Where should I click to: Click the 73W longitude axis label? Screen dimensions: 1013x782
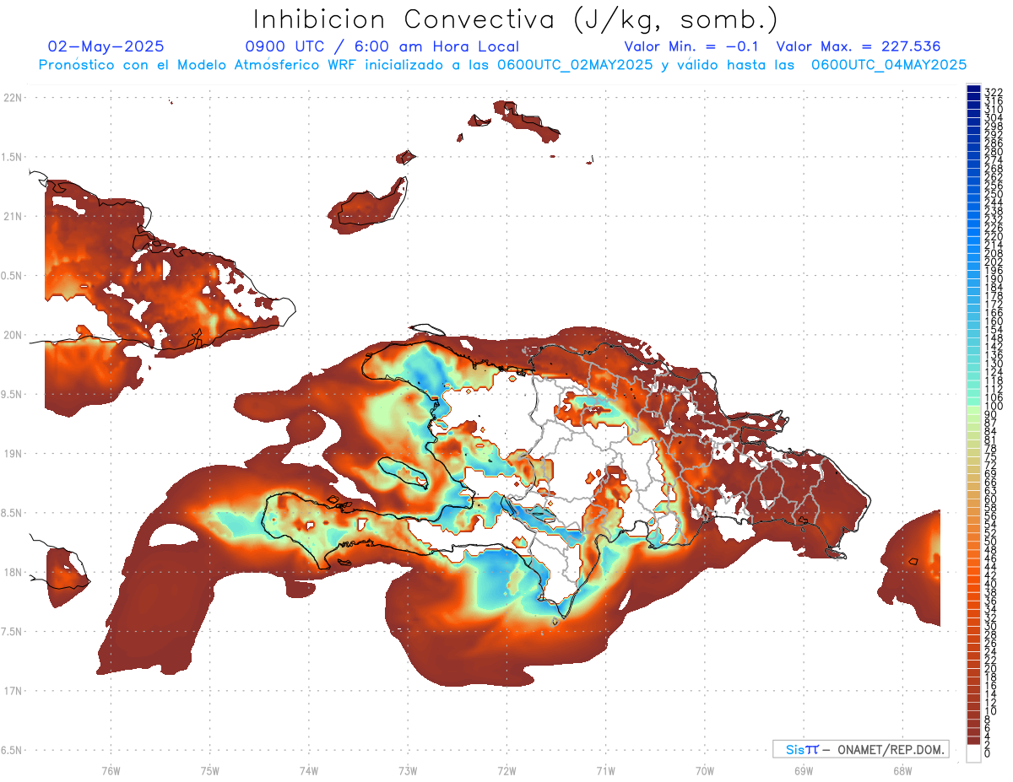click(x=408, y=769)
